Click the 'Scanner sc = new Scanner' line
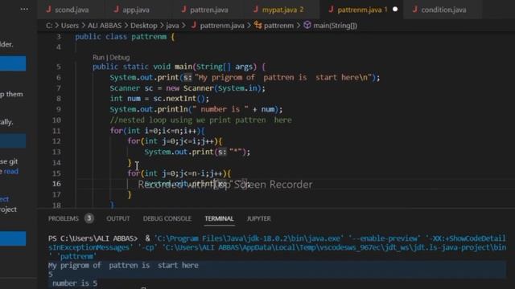 (x=187, y=88)
